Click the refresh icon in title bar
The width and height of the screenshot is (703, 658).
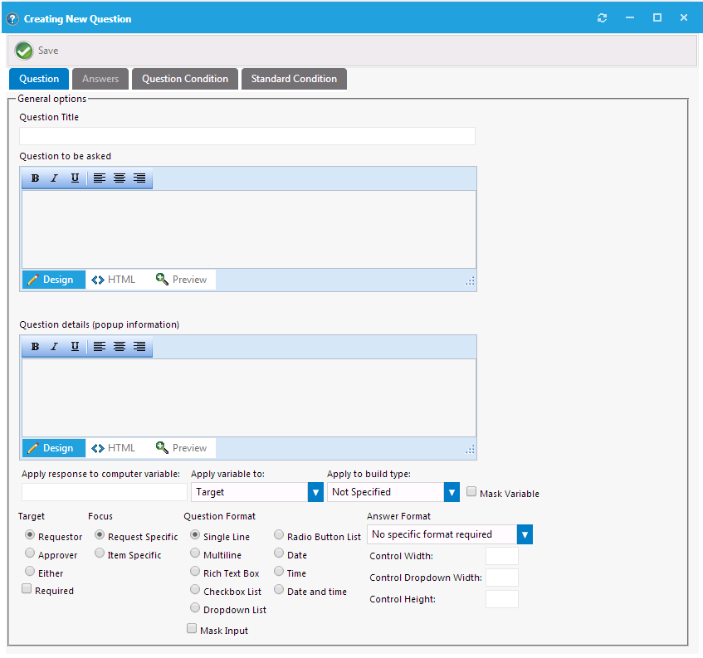(x=603, y=17)
